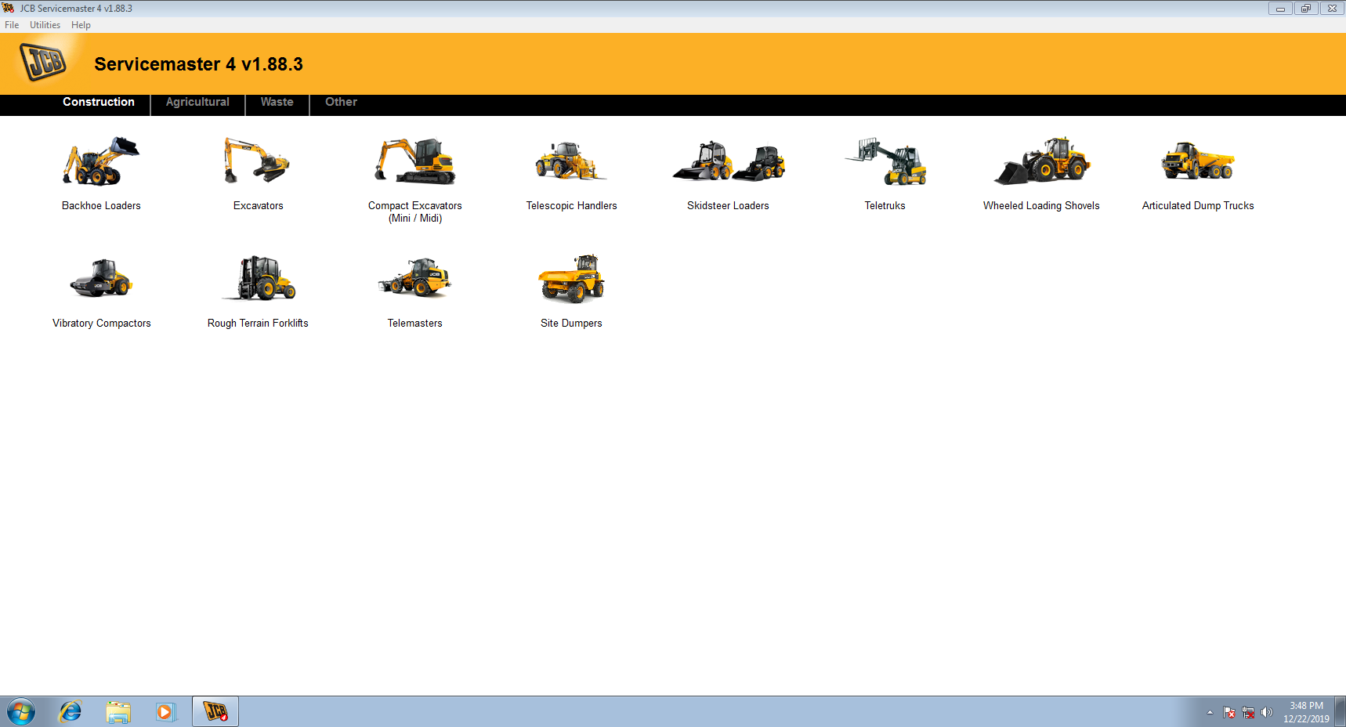Open the Skidsteer Loaders machine icon
The width and height of the screenshot is (1346, 727).
[x=729, y=161]
